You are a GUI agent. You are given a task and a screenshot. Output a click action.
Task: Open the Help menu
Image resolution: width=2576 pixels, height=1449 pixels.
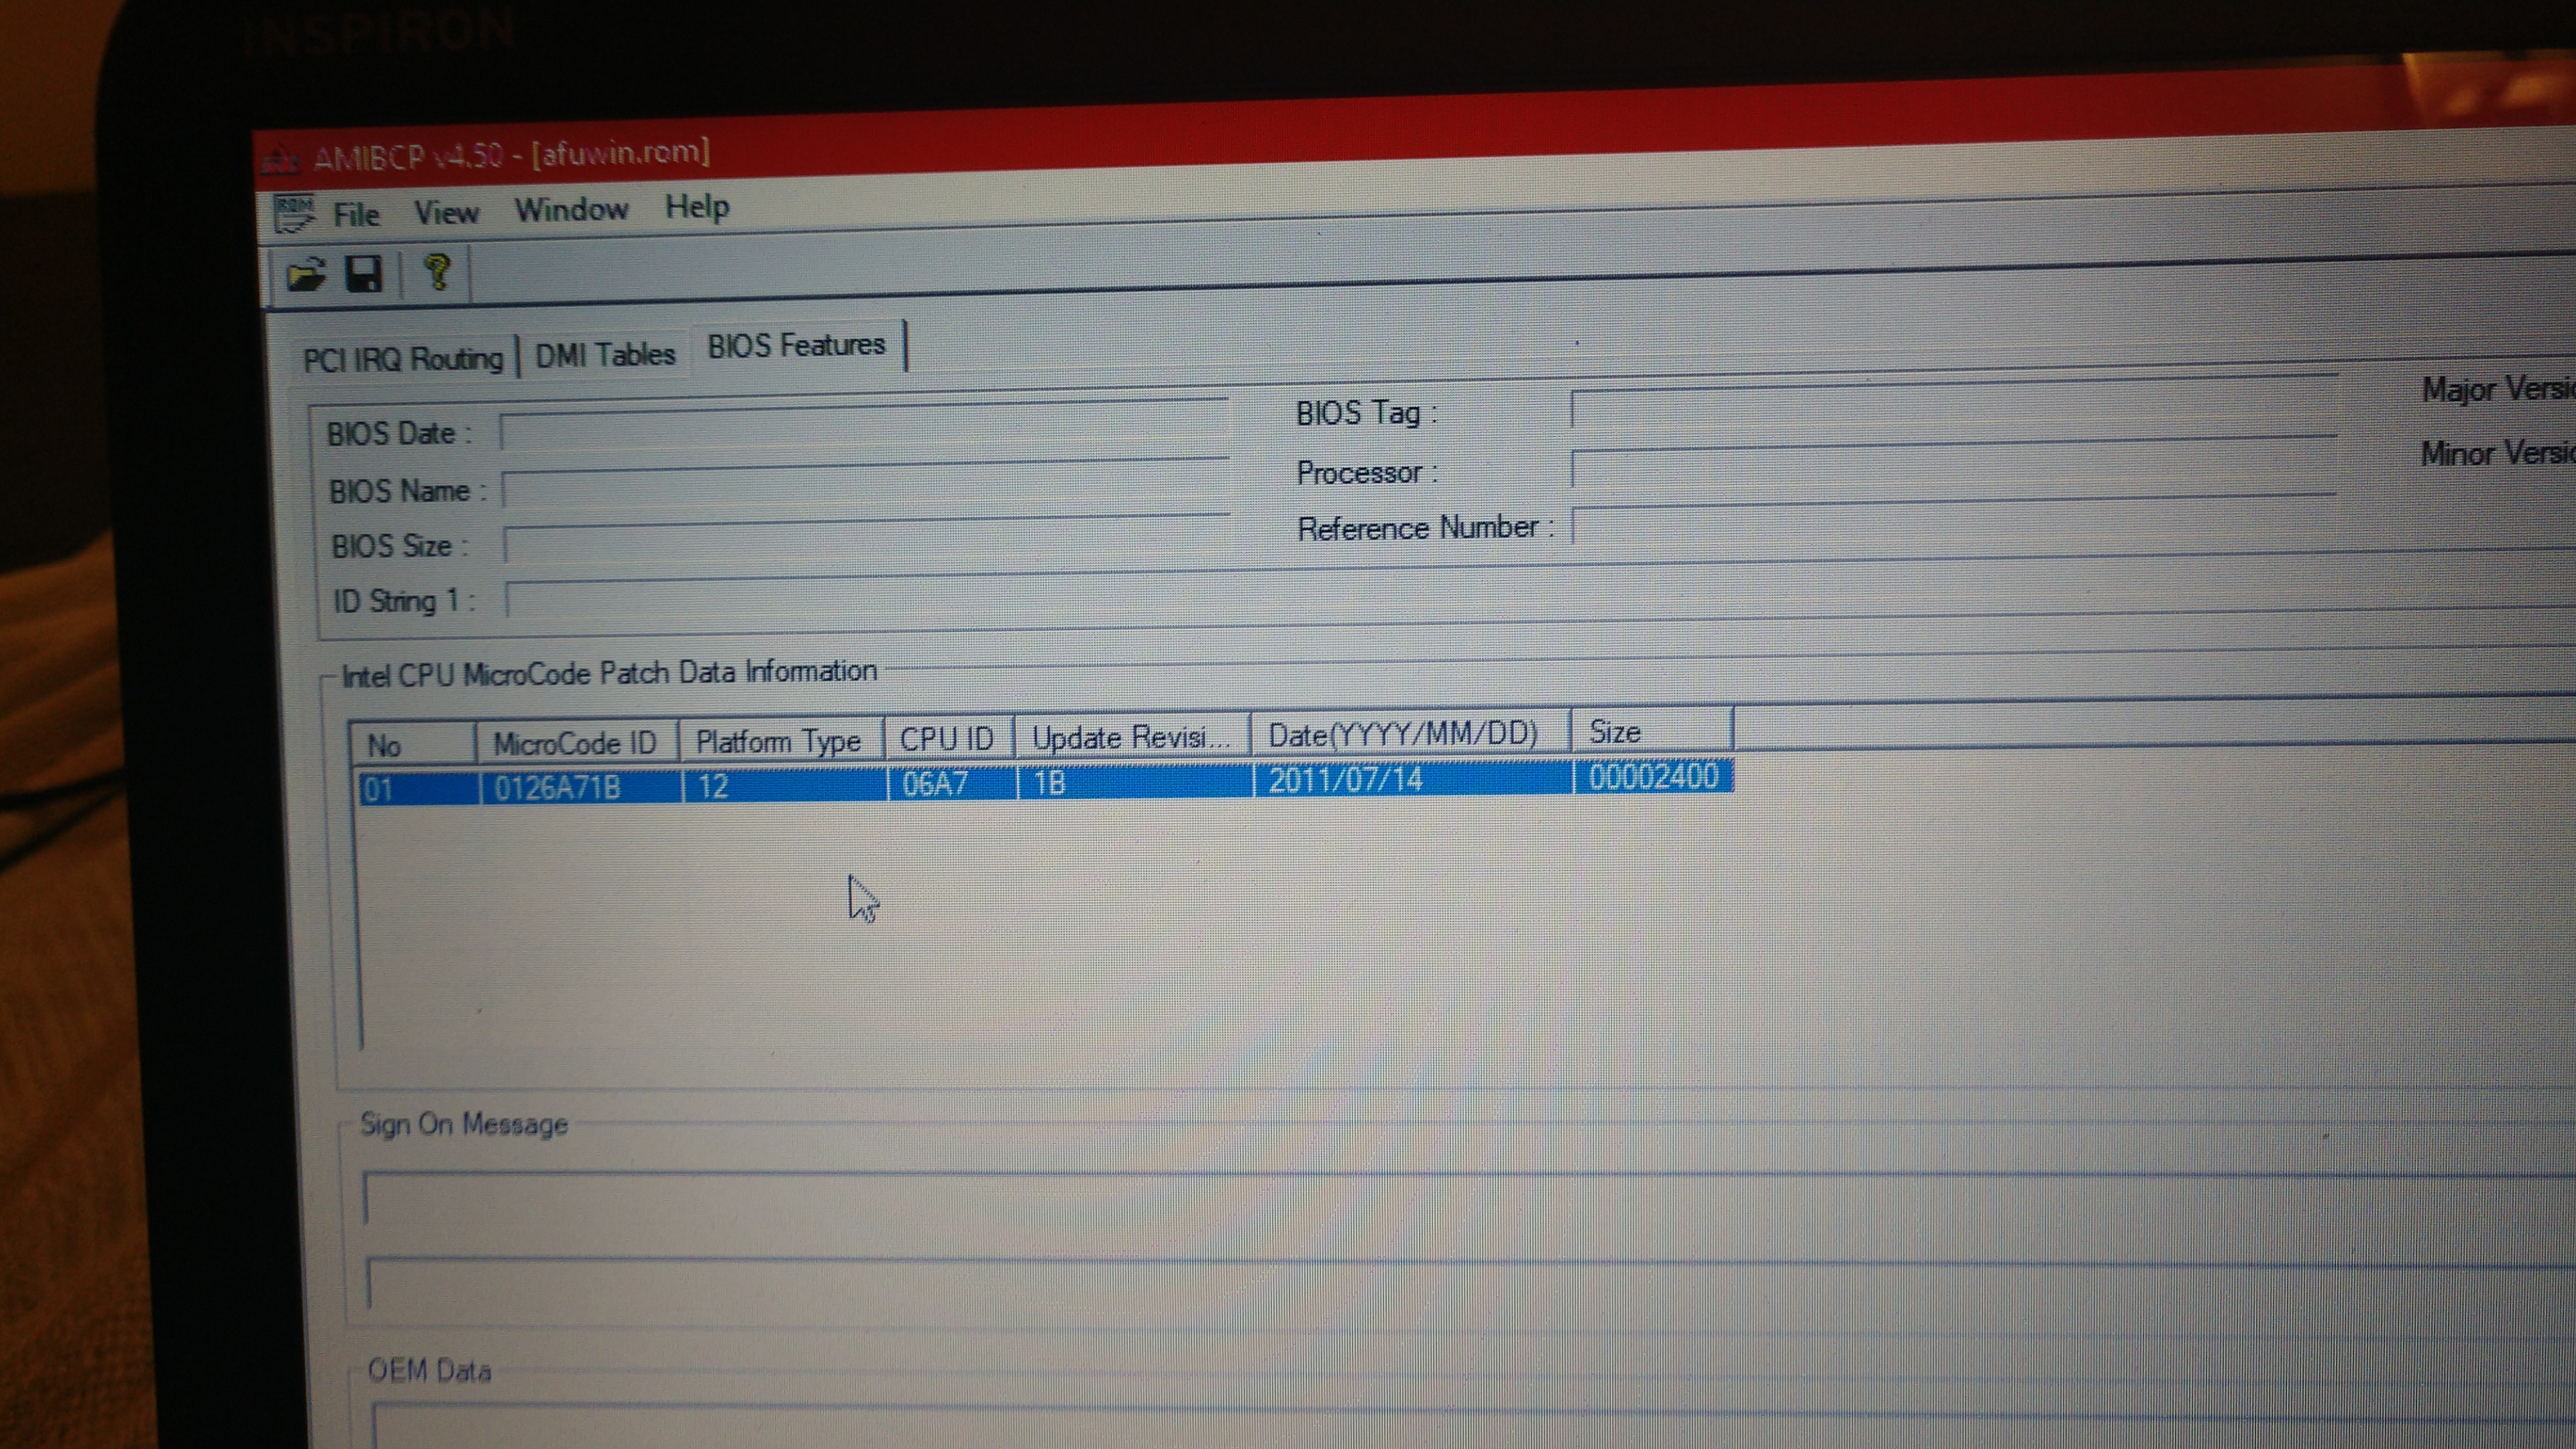[697, 207]
